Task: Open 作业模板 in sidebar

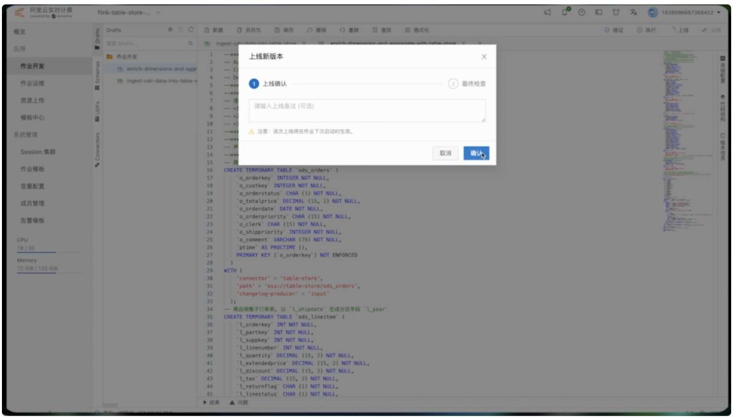Action: click(x=32, y=169)
